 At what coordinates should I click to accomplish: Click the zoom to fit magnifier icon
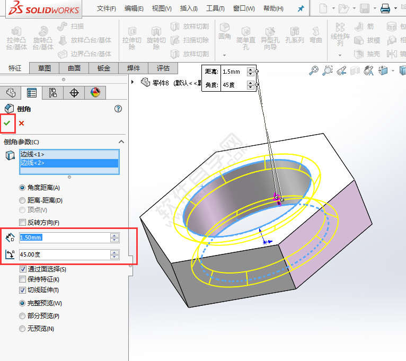point(314,71)
